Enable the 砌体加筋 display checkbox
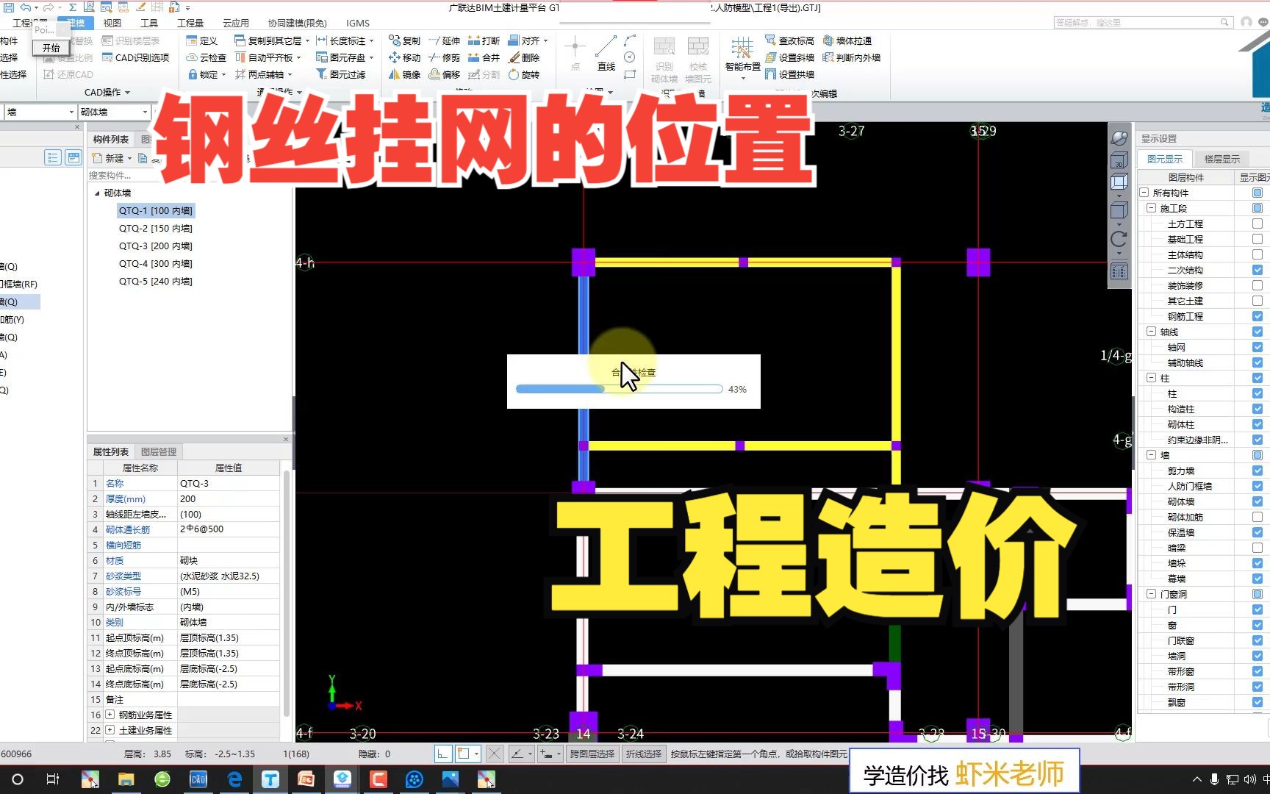The height and width of the screenshot is (794, 1270). [1258, 517]
